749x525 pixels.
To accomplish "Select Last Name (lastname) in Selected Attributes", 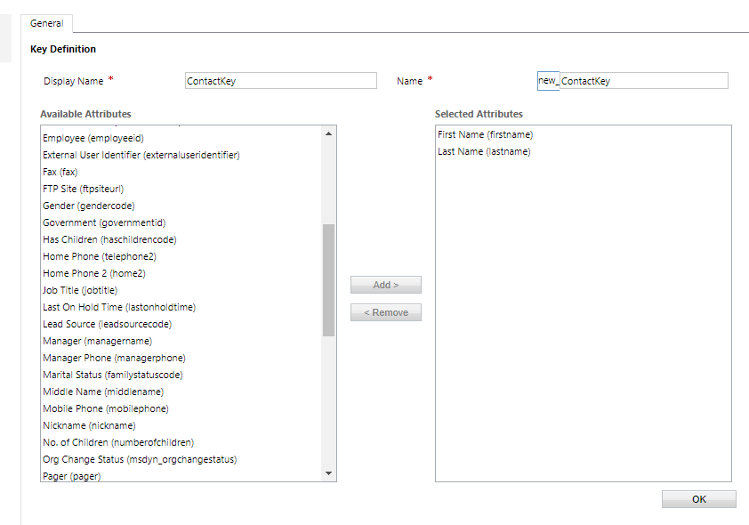I will (485, 151).
